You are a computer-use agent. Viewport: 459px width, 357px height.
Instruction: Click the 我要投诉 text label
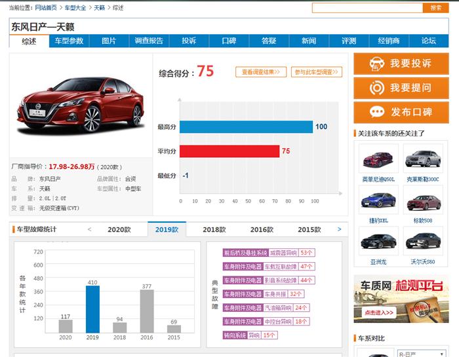pyautogui.click(x=410, y=64)
